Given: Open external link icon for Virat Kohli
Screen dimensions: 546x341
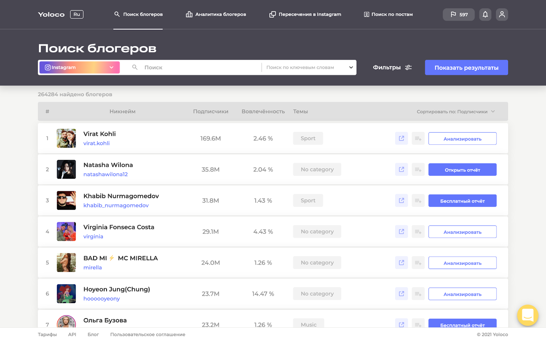Looking at the screenshot, I should (402, 138).
